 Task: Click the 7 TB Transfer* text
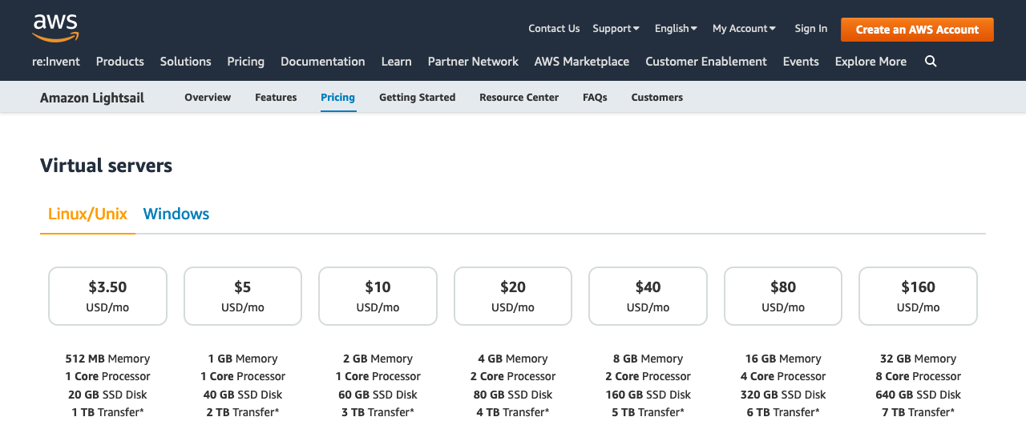point(918,412)
